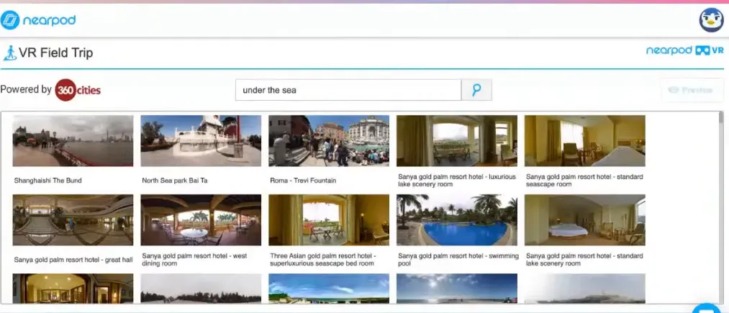729x313 pixels.
Task: Click the "Shanghaishi The Bund" caption
Action: tap(48, 181)
